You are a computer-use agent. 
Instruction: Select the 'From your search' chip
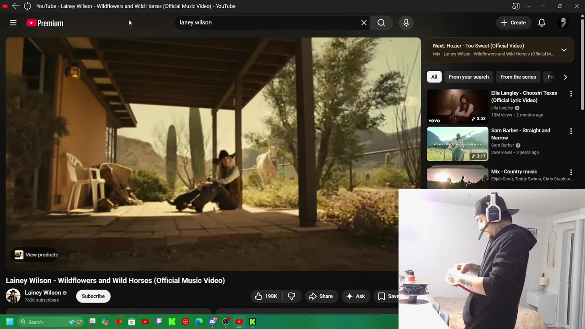(468, 77)
